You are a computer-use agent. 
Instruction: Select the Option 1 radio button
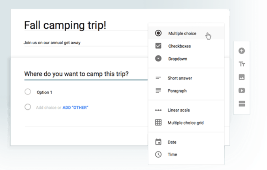click(x=28, y=92)
